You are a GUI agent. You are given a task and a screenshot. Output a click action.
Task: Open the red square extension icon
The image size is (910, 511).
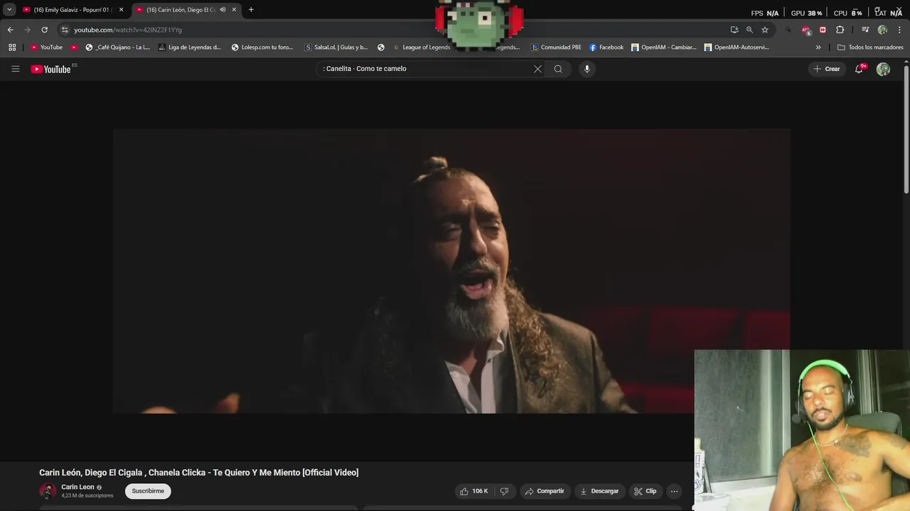pyautogui.click(x=823, y=30)
